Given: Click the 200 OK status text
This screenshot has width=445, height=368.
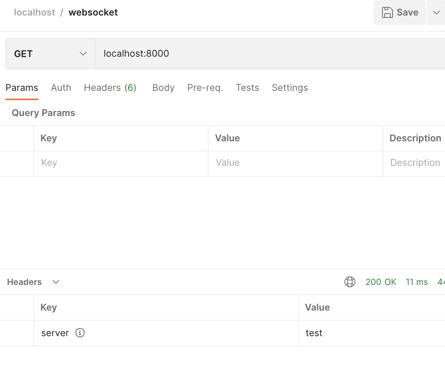Looking at the screenshot, I should point(381,282).
